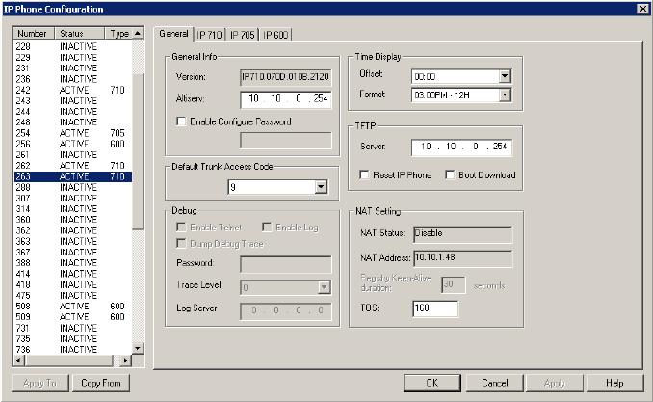Open Default Trunk Access Code dropdown

pyautogui.click(x=321, y=188)
